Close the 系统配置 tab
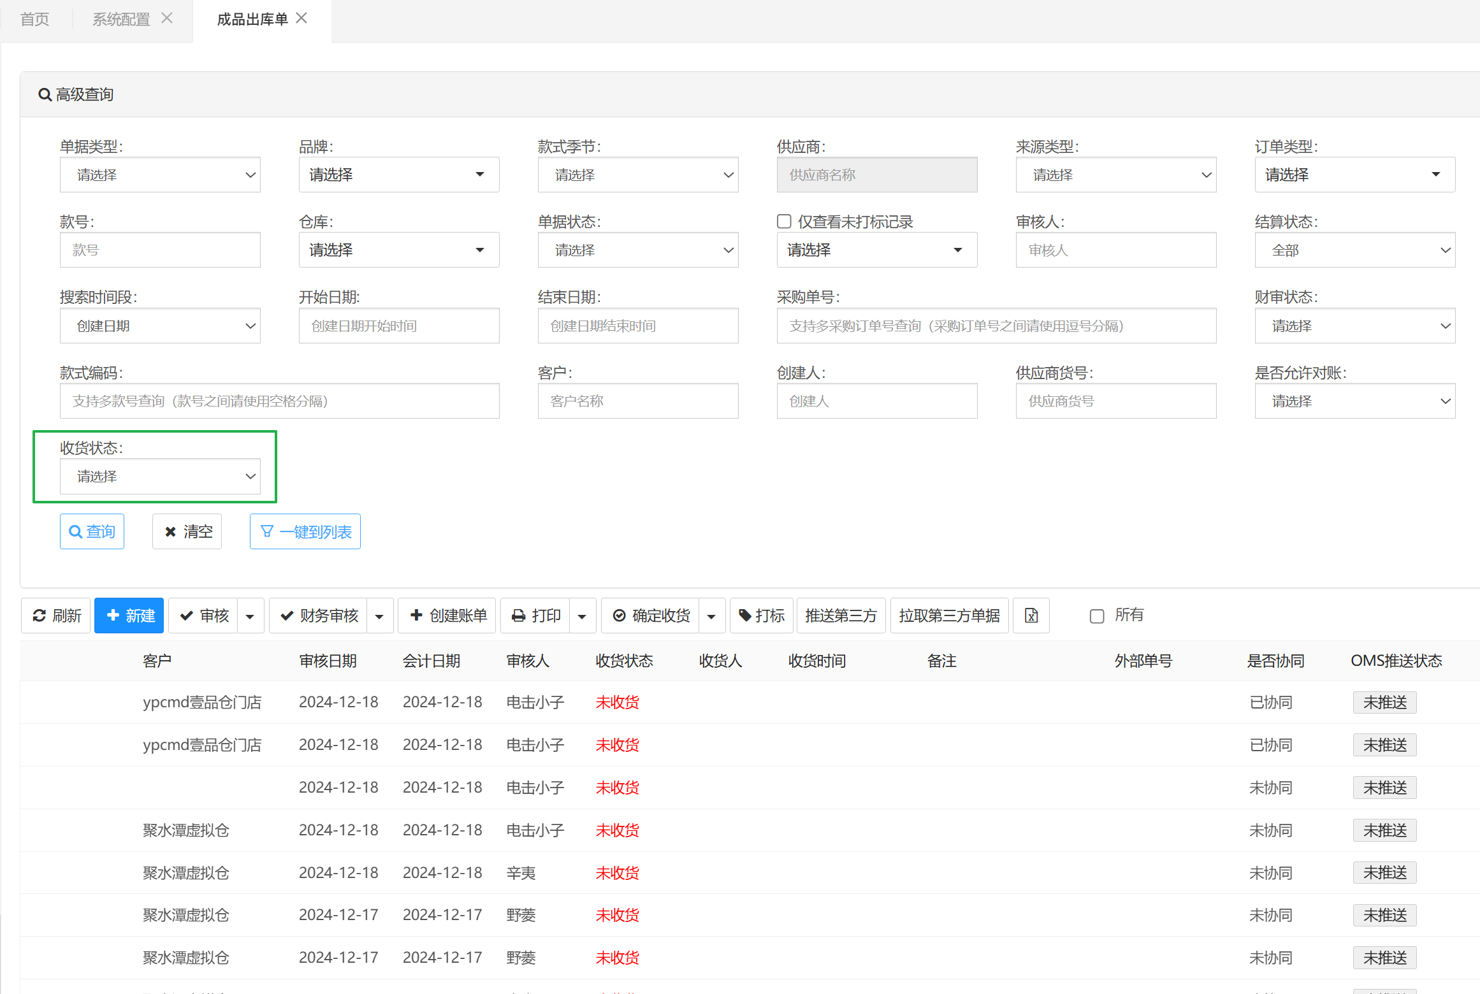Viewport: 1480px width, 994px height. click(167, 18)
